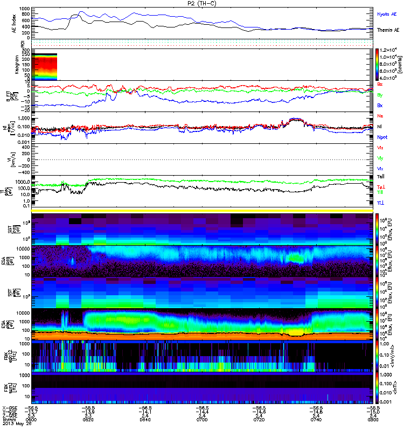This screenshot has width=404, height=431.
Task: Click the date label 2013 May 26
Action: pyautogui.click(x=17, y=423)
